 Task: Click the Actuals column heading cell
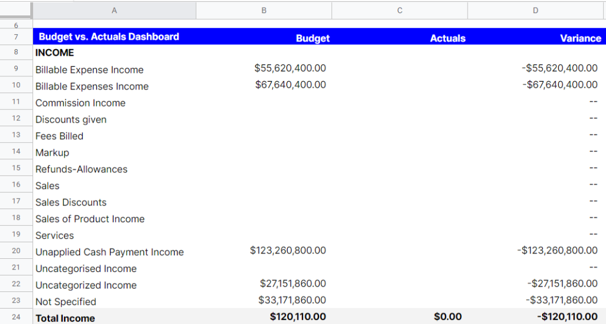click(399, 37)
